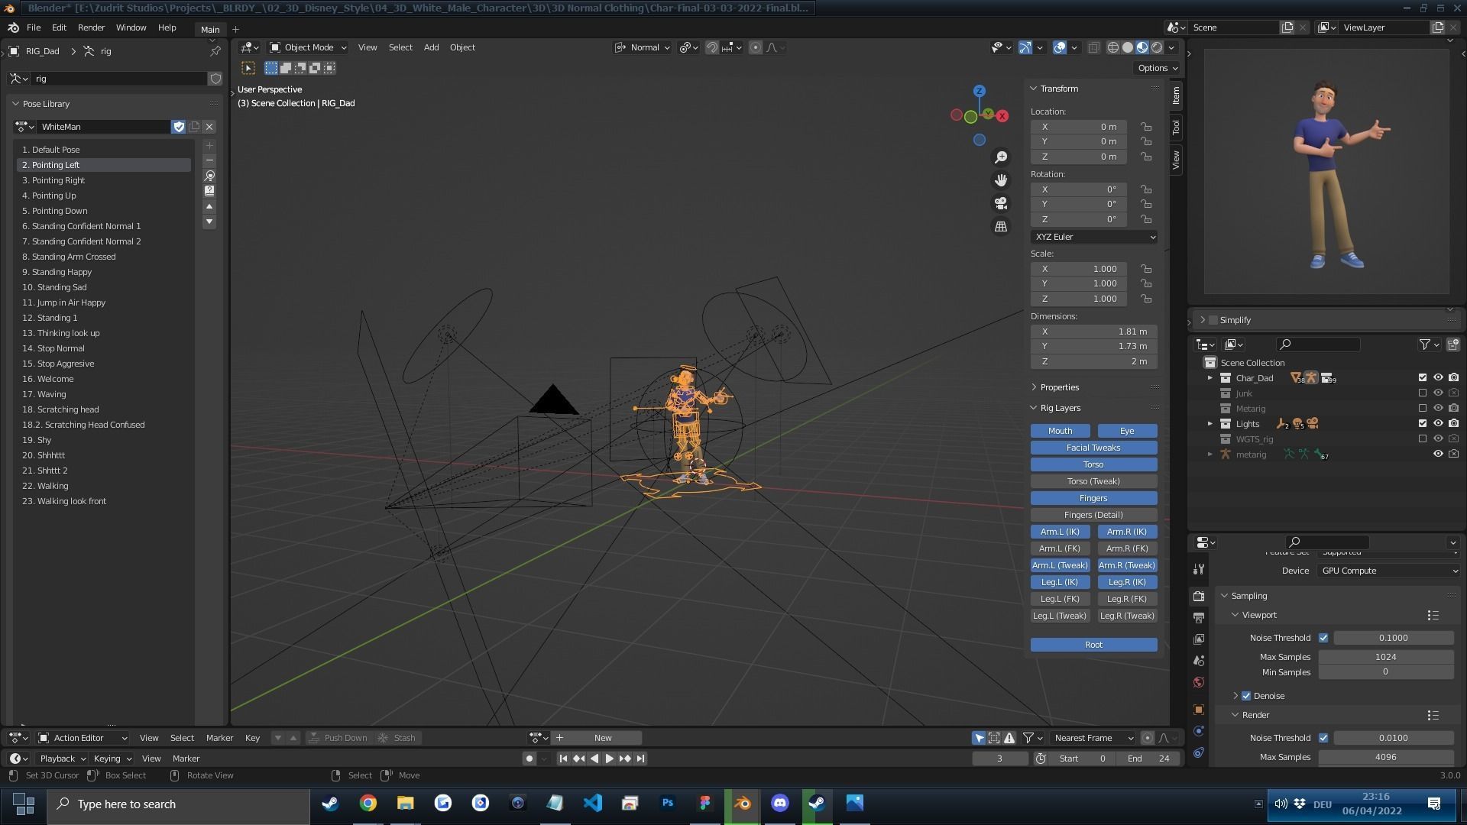Image resolution: width=1467 pixels, height=825 pixels.
Task: Click the pan hand viewport icon
Action: tap(1001, 180)
